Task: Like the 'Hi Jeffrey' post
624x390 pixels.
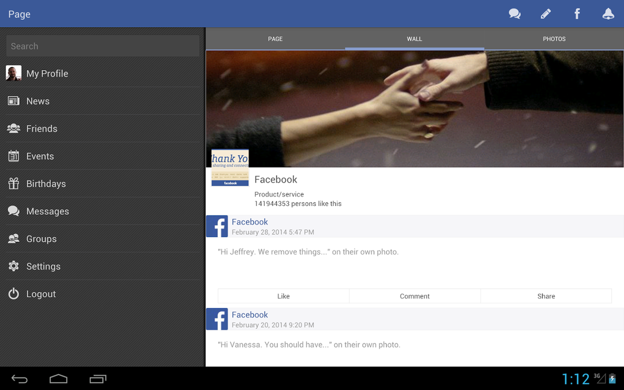Action: (283, 296)
